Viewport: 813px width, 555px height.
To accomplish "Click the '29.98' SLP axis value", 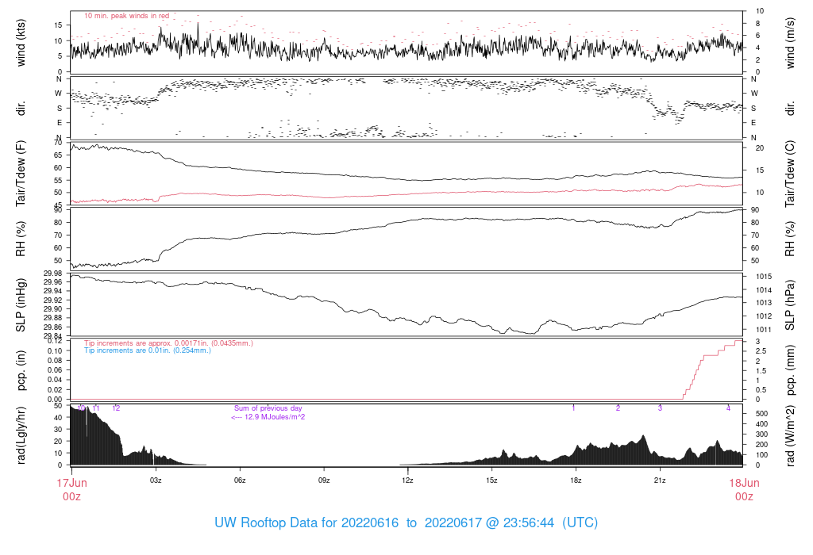I will pyautogui.click(x=53, y=274).
